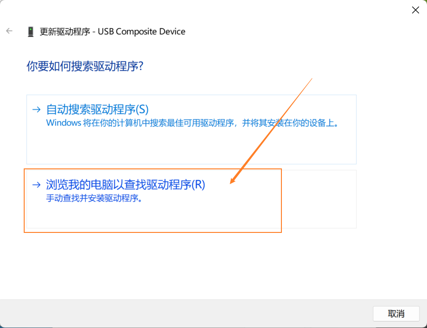This screenshot has width=427, height=328.
Task: Click the description text starting with Windows 将在你的计算机中搜索
Action: coord(193,123)
